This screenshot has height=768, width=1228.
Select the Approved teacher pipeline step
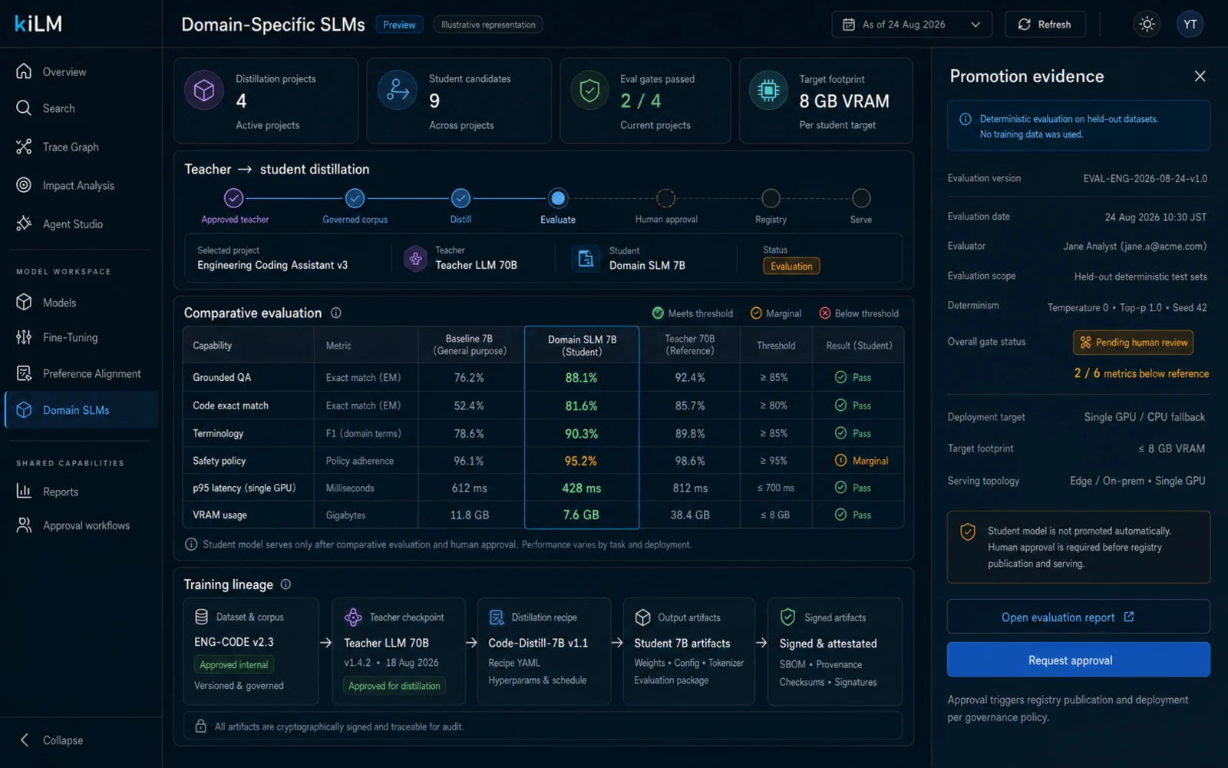234,198
